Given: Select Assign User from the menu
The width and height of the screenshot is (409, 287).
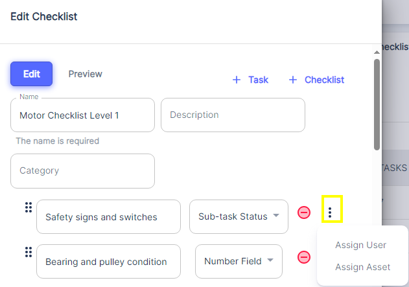Looking at the screenshot, I should click(360, 245).
